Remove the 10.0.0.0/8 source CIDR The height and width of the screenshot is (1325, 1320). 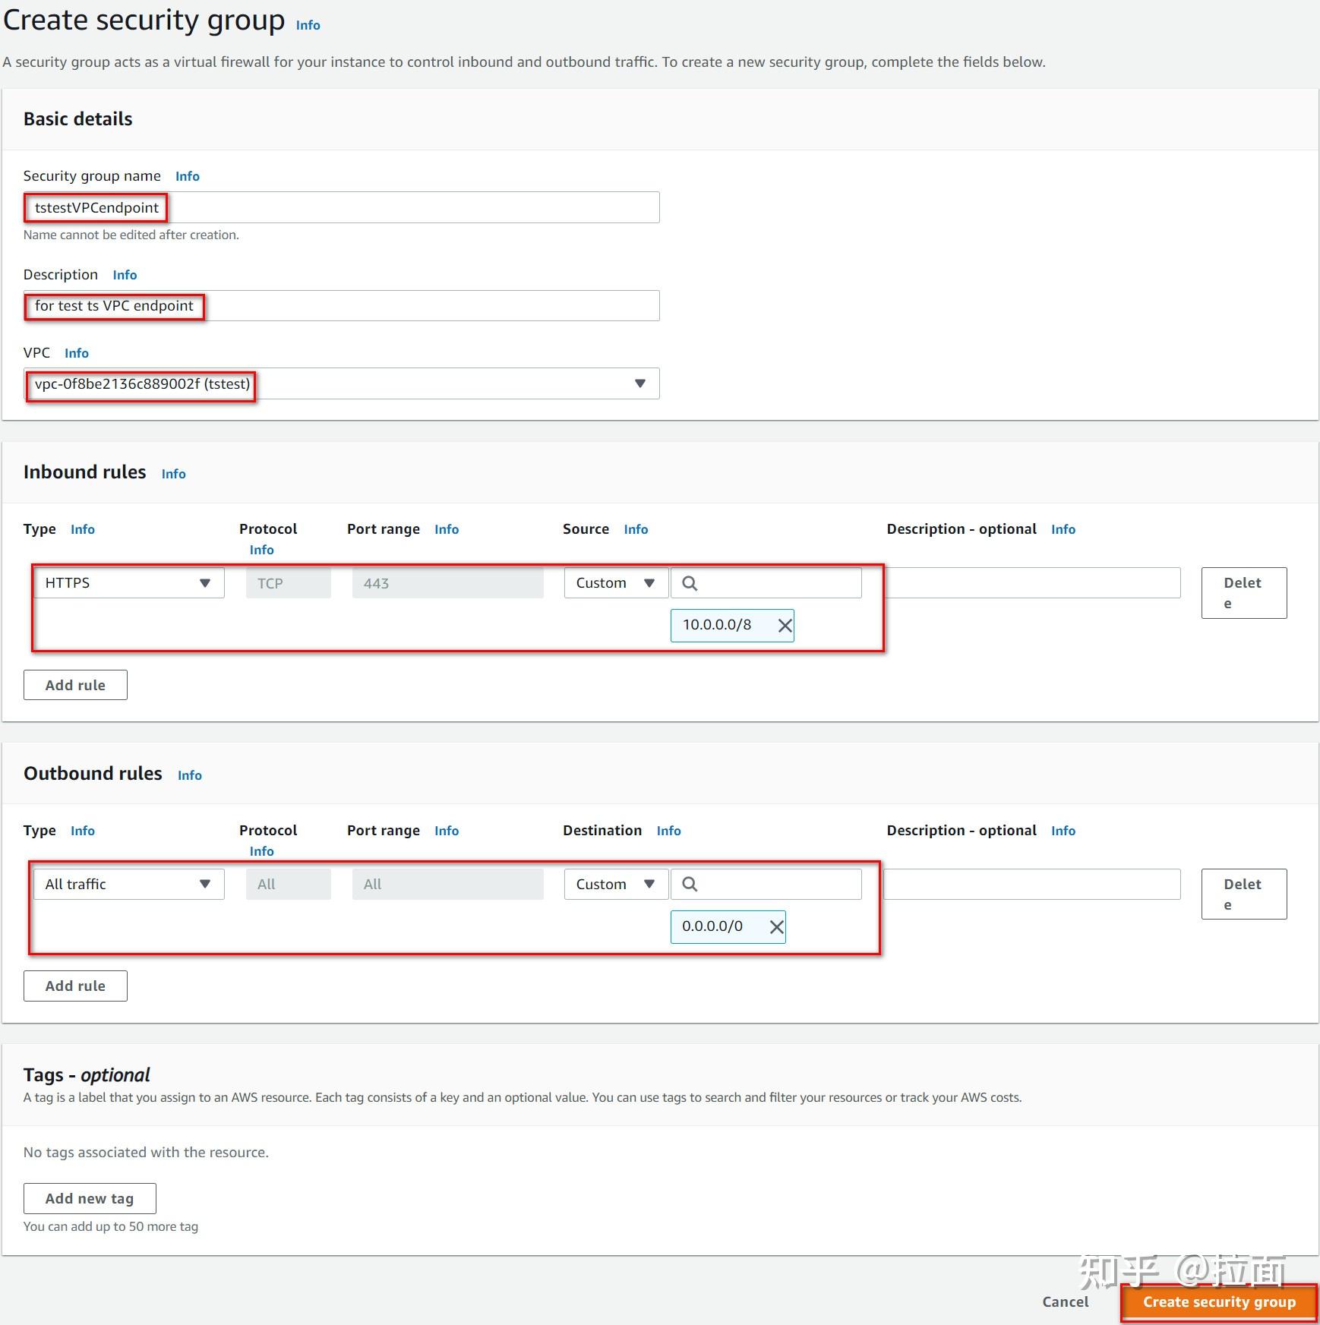coord(784,626)
